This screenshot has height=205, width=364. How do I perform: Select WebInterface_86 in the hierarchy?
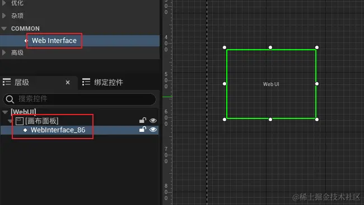(x=58, y=130)
